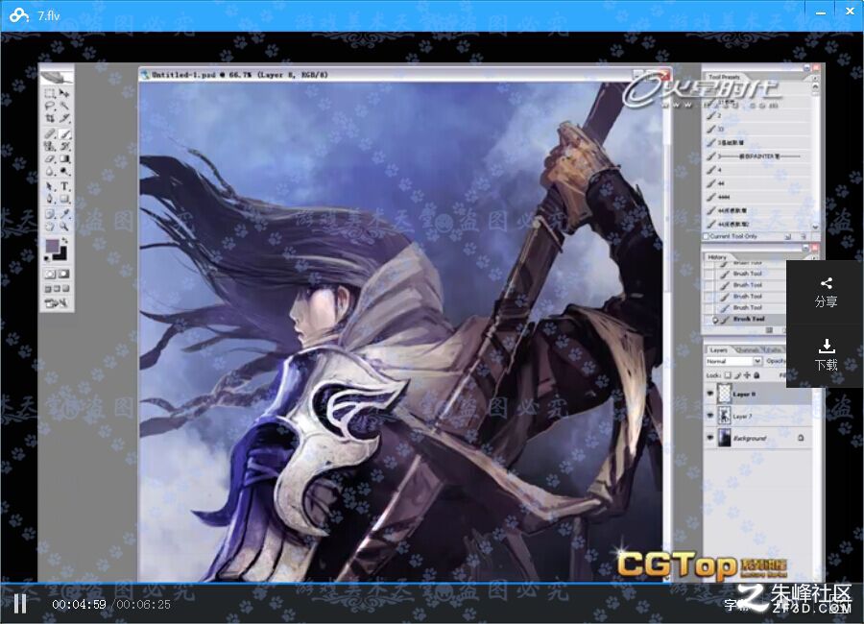Pause the video playback

[20, 604]
